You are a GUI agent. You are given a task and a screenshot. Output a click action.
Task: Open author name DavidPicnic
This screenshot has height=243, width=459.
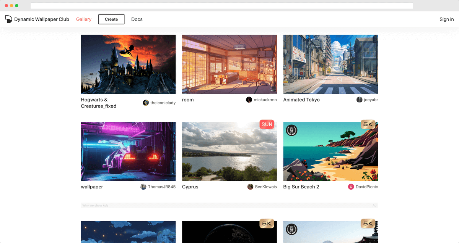tap(367, 187)
